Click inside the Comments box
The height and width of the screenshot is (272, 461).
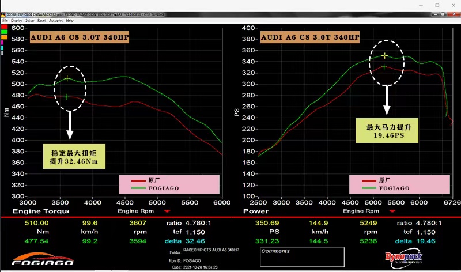302,257
